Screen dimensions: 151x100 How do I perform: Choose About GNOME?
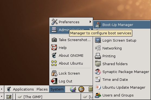click(x=71, y=55)
